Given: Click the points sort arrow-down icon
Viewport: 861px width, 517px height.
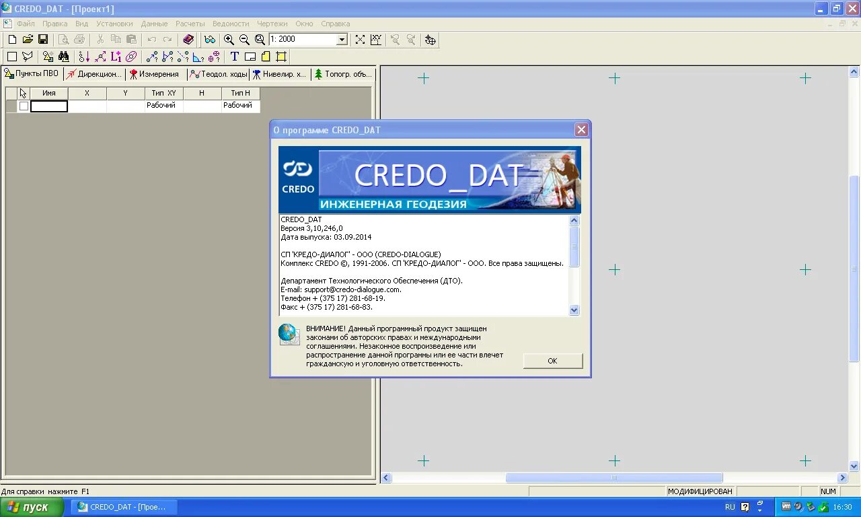Looking at the screenshot, I should [x=84, y=57].
